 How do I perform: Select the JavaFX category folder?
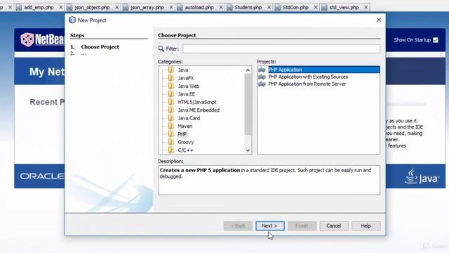click(185, 78)
